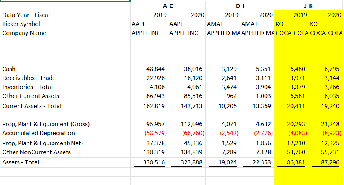
Task: Select other noncurrent assets cell 55,731
Action: tap(326, 152)
